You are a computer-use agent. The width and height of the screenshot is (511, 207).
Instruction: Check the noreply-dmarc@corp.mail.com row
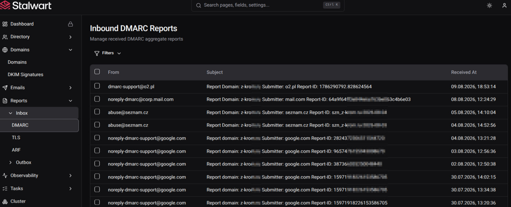(97, 99)
